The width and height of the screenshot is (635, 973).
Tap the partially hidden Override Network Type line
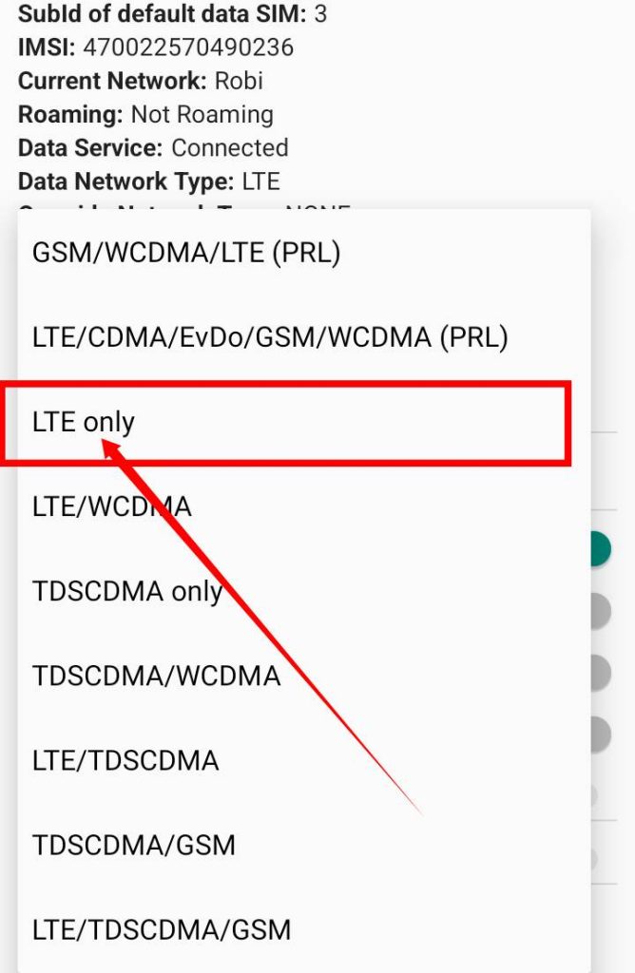click(x=183, y=207)
